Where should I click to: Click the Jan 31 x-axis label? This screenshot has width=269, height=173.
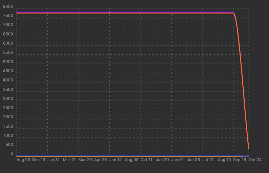tap(53, 160)
